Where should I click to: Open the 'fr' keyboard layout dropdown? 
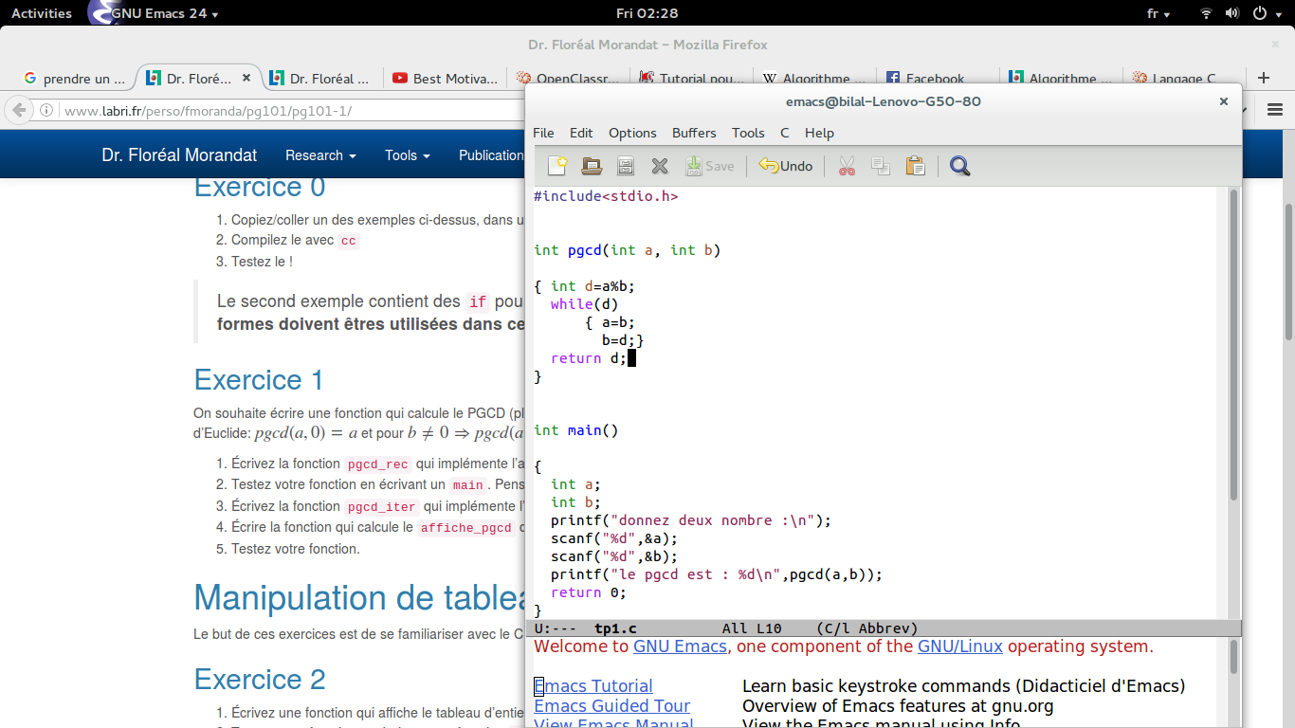pos(1158,13)
